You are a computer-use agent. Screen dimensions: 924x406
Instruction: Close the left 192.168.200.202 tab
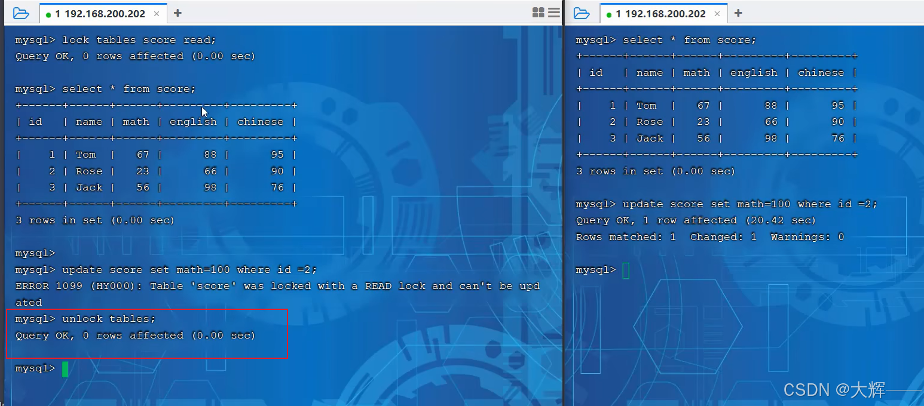(157, 14)
